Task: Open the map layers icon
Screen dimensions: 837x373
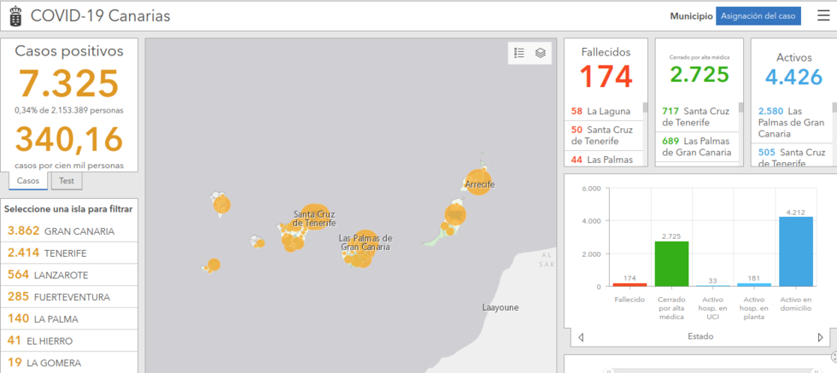Action: click(541, 53)
